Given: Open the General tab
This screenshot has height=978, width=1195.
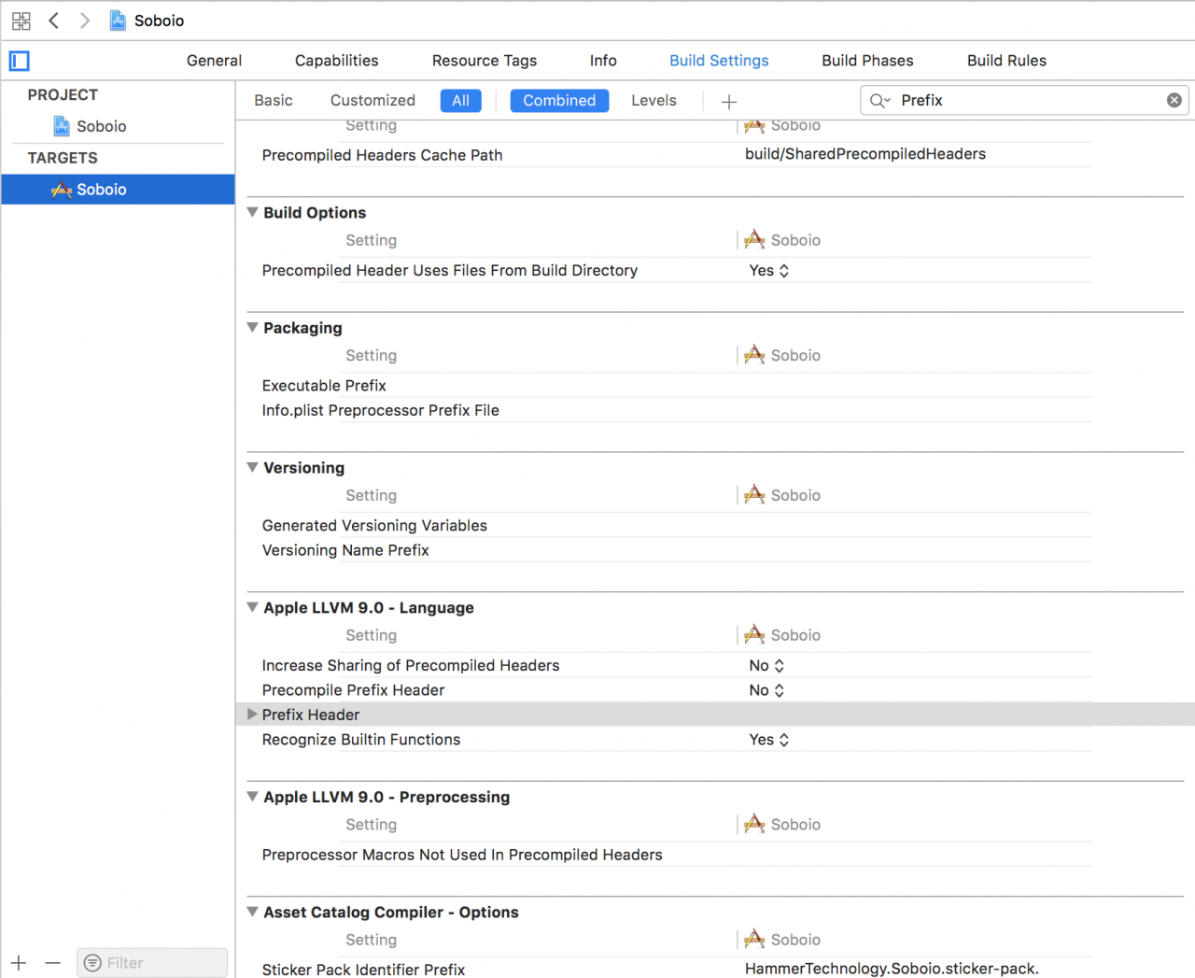Looking at the screenshot, I should point(214,61).
